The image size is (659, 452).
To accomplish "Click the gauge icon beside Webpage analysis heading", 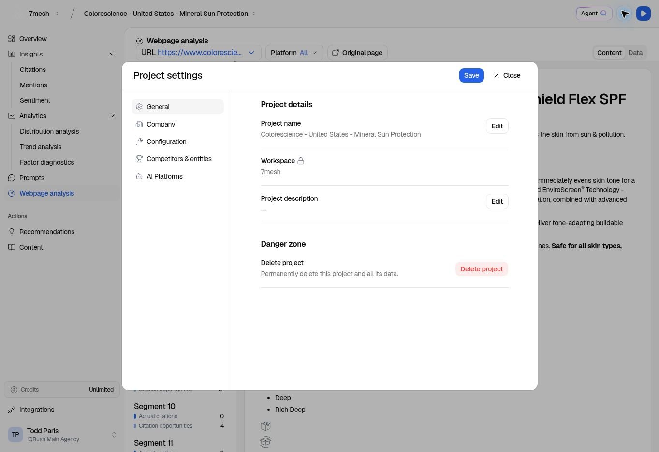I will click(140, 41).
